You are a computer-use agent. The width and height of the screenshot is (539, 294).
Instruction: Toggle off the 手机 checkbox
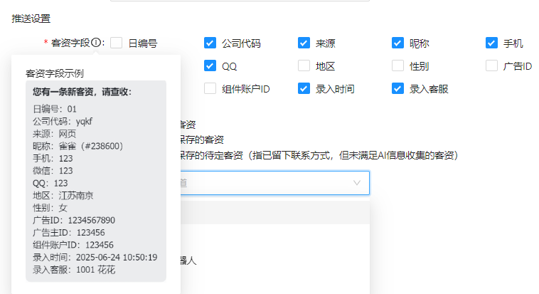coord(491,43)
